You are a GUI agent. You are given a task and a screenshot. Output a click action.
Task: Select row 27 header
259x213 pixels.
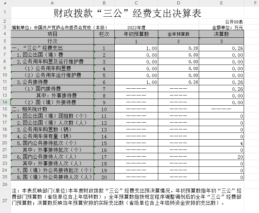(x=5, y=200)
